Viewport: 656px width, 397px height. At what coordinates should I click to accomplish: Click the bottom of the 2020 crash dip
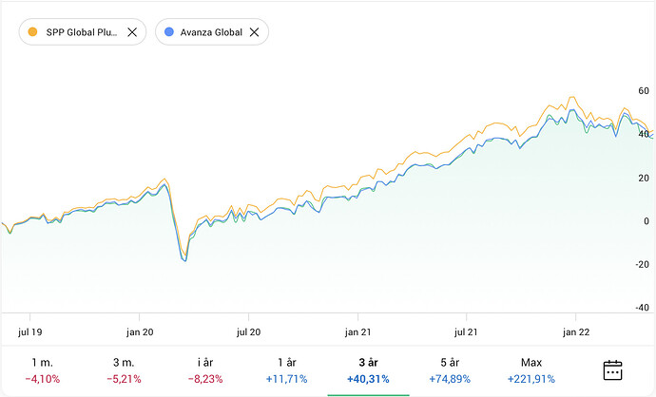(x=184, y=260)
